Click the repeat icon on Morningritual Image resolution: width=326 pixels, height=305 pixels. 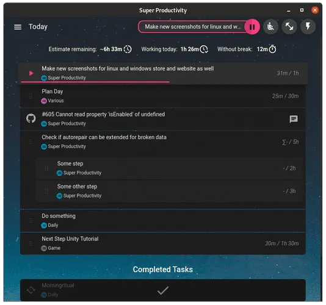pyautogui.click(x=31, y=290)
